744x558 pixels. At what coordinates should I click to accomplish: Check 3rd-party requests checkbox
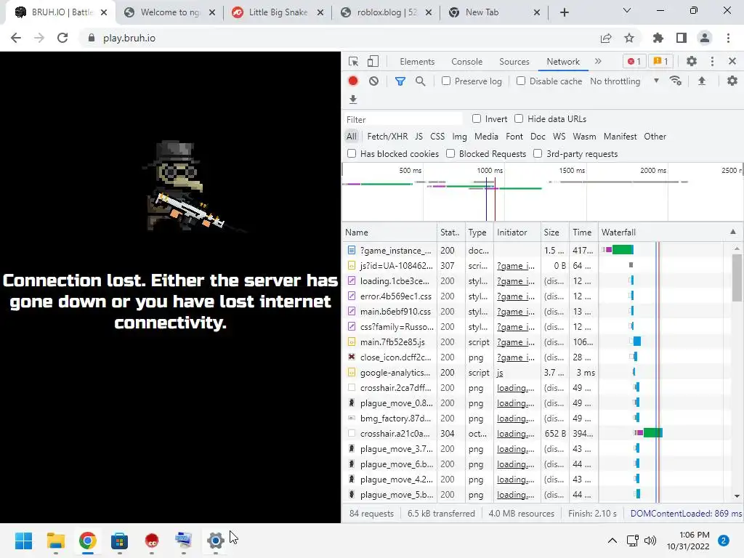(538, 153)
